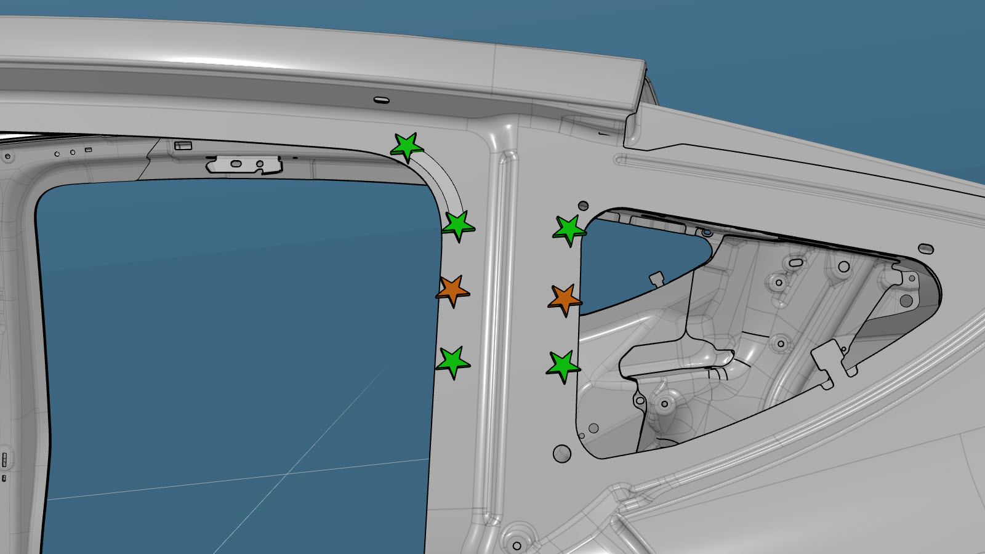Screen dimensions: 985x554
Task: Click oval slot at quarter window's upper right
Action: point(925,249)
